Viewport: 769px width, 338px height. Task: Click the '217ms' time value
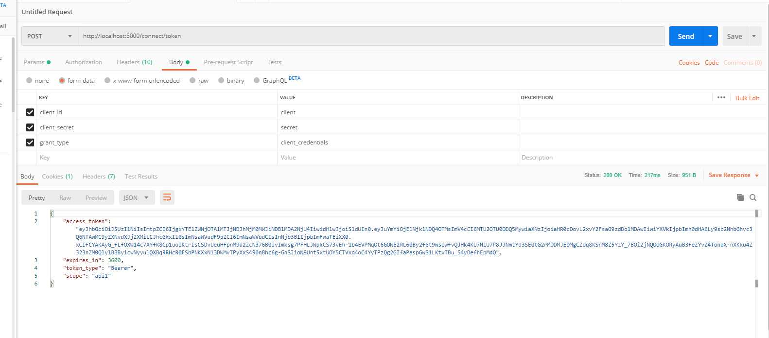tap(652, 175)
